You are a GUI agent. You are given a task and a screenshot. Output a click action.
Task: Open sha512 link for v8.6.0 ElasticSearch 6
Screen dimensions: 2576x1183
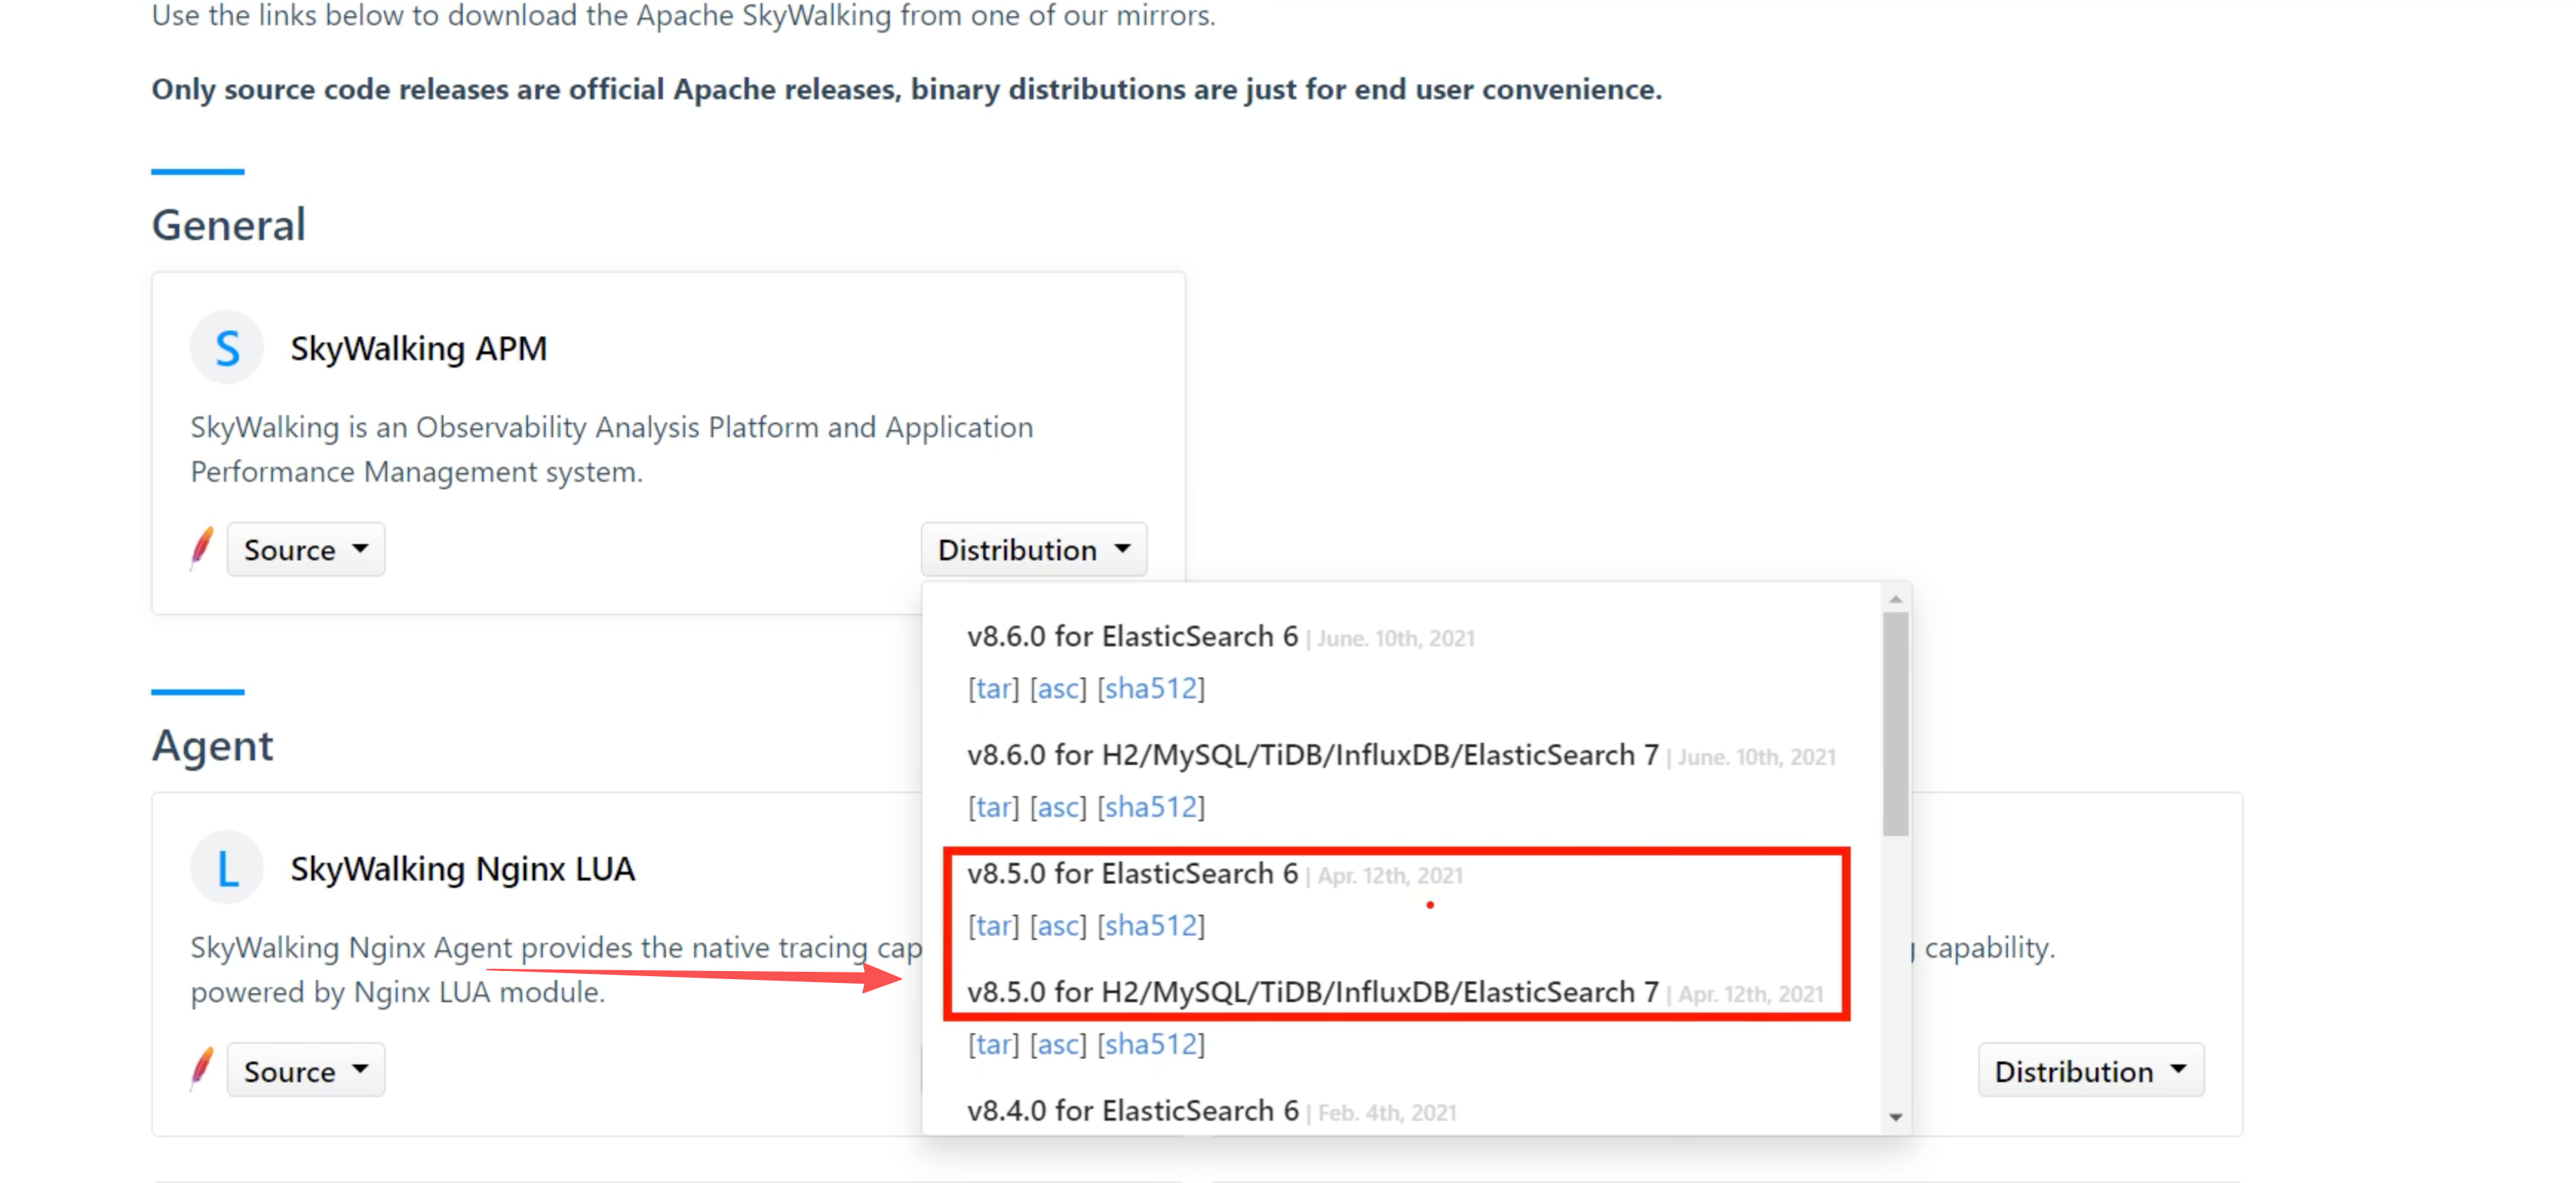click(1150, 689)
